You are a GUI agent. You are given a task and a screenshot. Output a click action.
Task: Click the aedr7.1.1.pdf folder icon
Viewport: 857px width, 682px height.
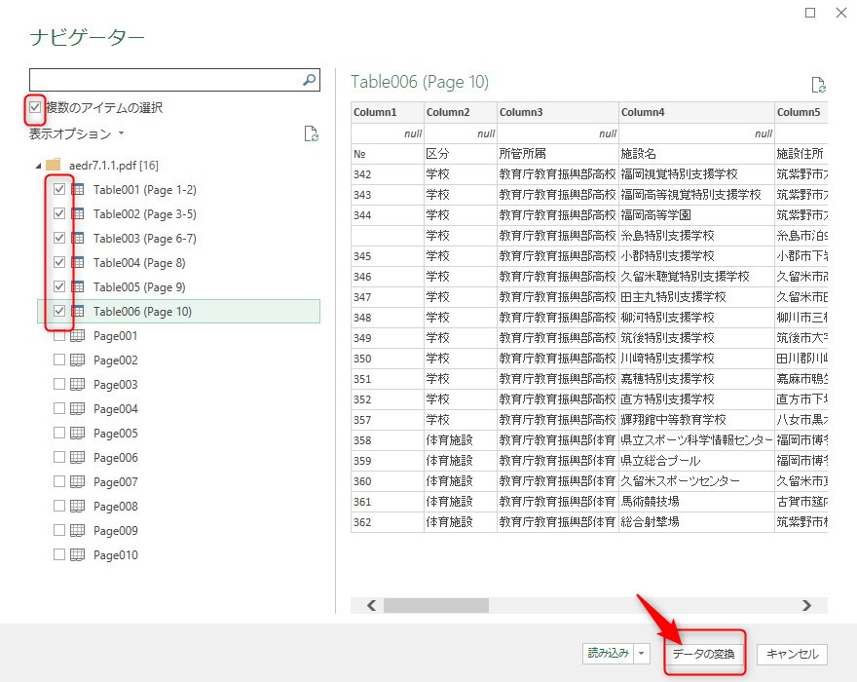(54, 165)
